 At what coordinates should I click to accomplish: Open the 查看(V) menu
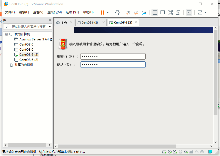[x=38, y=12]
